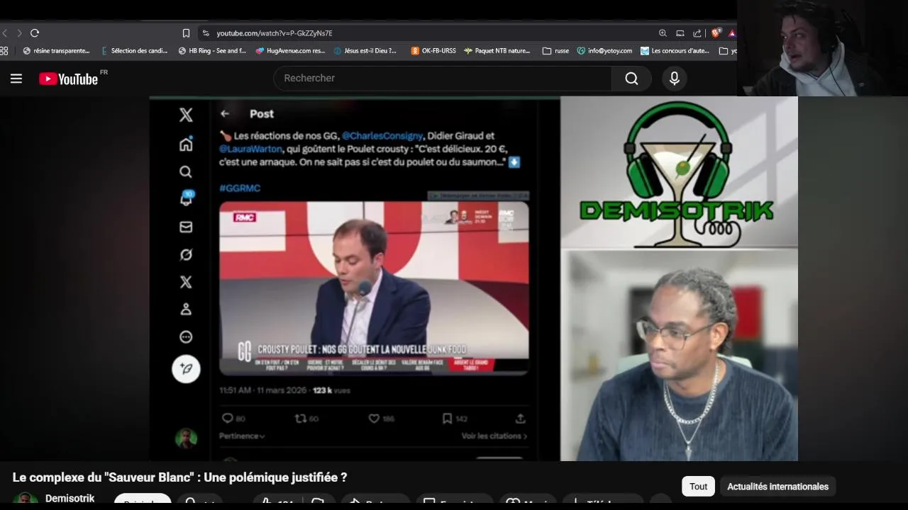Go to the YouTube home logo
The height and width of the screenshot is (510, 908).
(68, 79)
